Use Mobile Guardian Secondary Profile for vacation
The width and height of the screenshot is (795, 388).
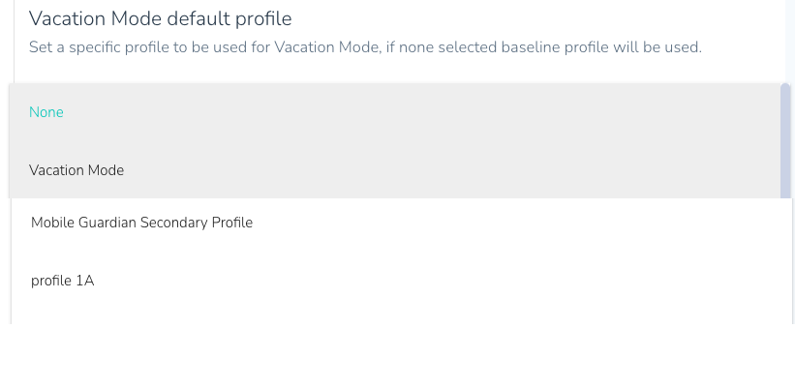[141, 223]
